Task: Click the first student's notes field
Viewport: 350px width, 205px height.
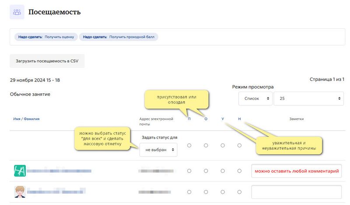Action: pyautogui.click(x=297, y=171)
